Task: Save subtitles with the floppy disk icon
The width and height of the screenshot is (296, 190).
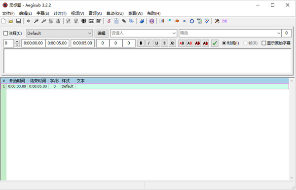Action: click(18, 21)
